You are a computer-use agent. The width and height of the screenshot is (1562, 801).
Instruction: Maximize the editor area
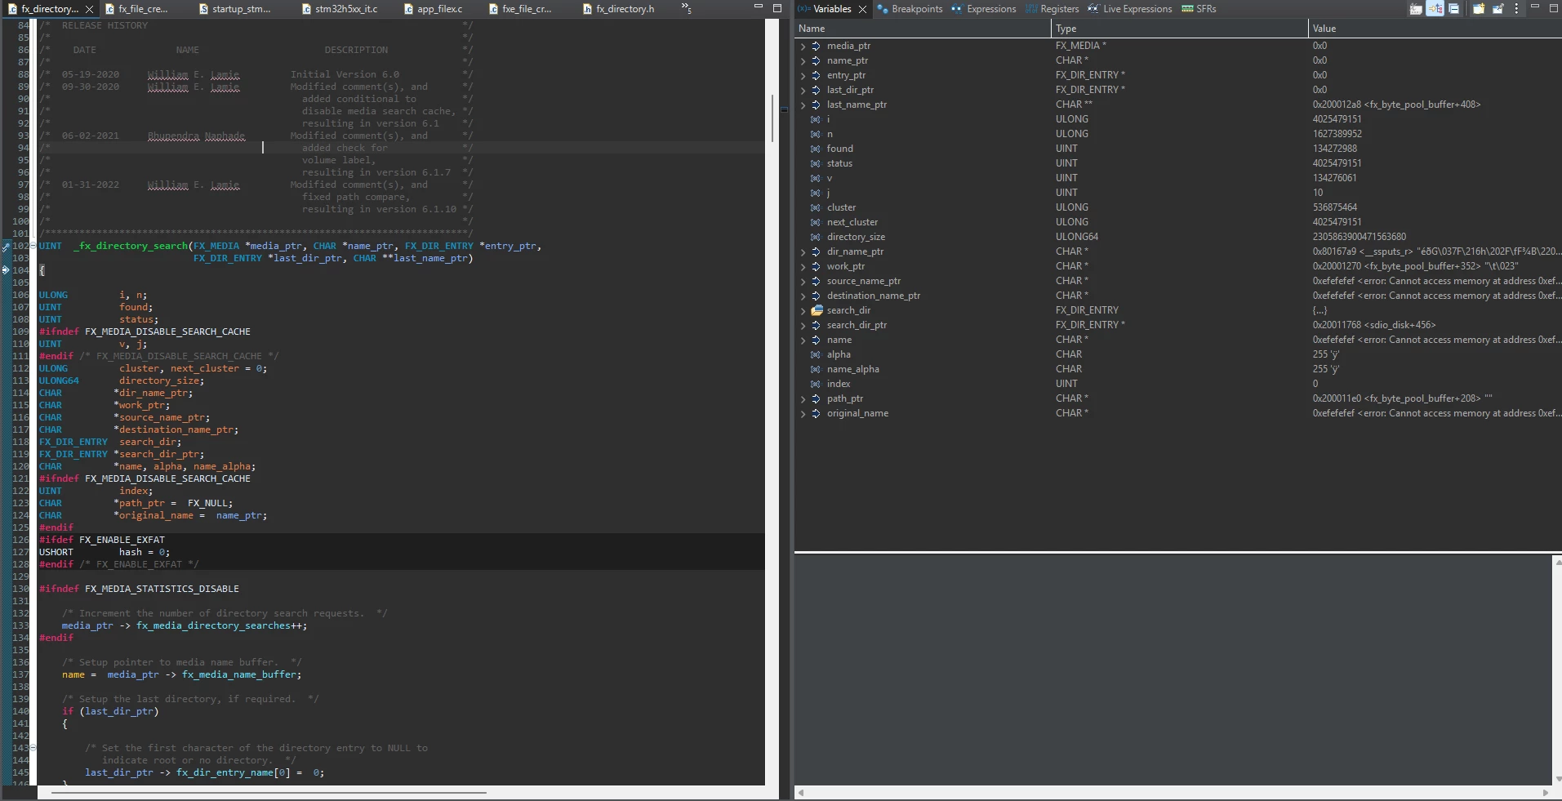click(777, 7)
